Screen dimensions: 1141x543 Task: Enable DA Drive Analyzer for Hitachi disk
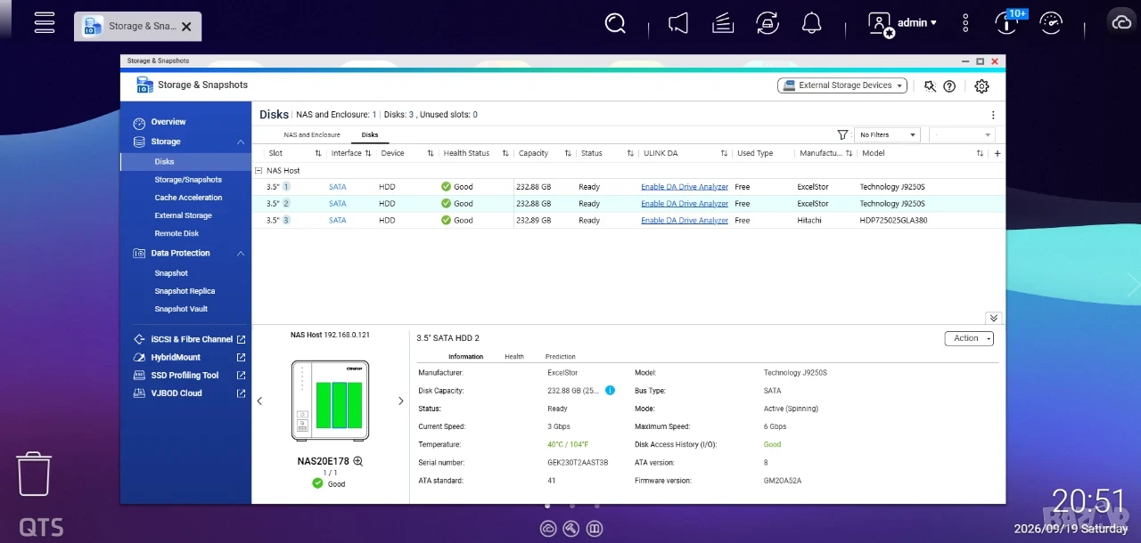click(x=685, y=220)
